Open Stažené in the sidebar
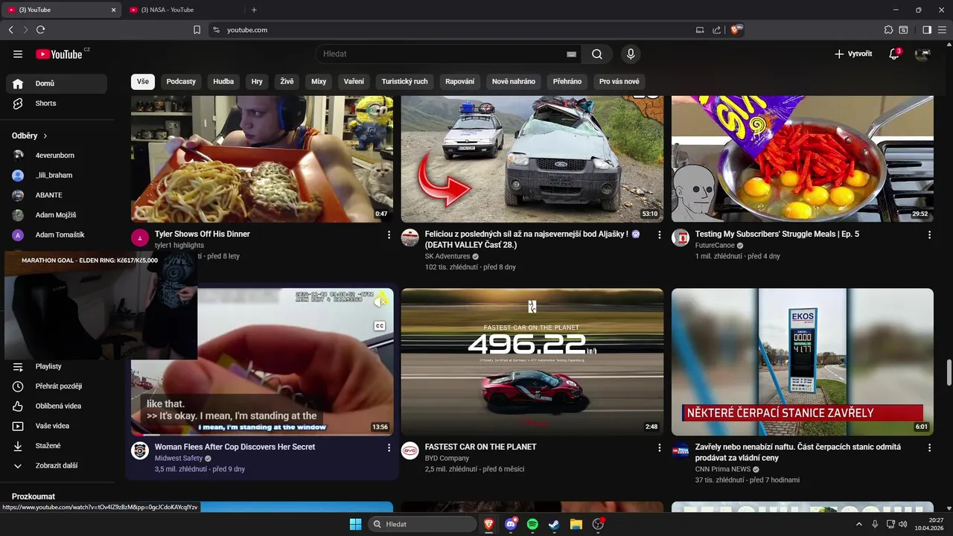The height and width of the screenshot is (536, 953). pyautogui.click(x=57, y=446)
